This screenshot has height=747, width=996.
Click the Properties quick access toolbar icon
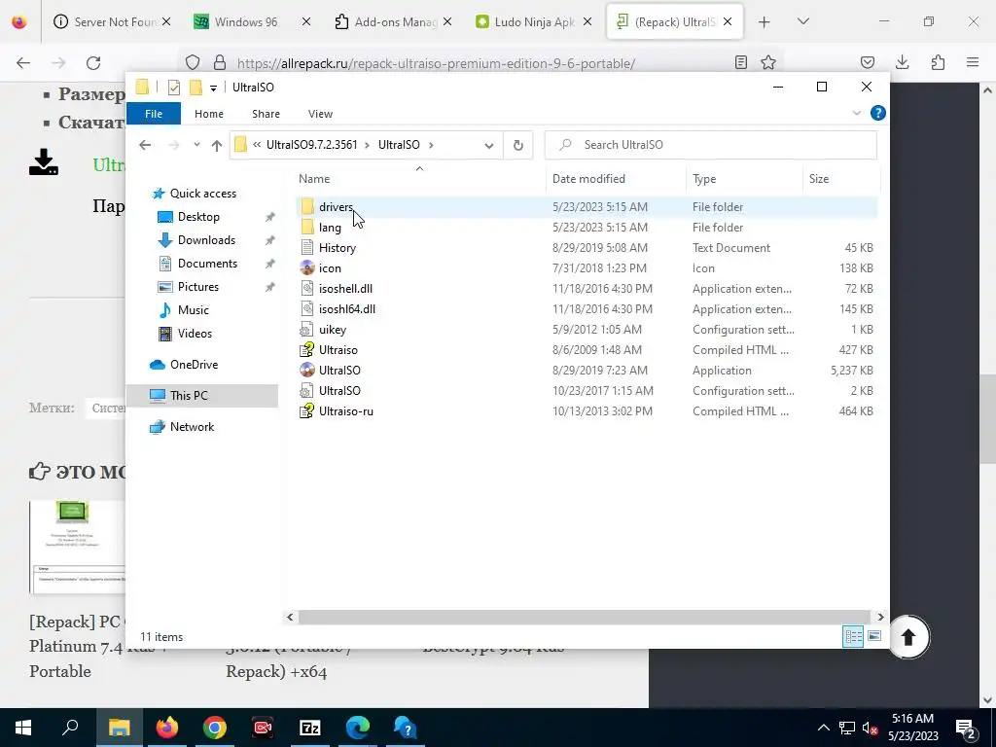pyautogui.click(x=173, y=88)
